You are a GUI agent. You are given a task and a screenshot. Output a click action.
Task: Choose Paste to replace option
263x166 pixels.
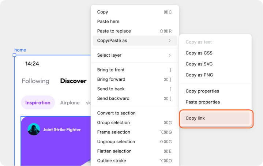point(114,31)
